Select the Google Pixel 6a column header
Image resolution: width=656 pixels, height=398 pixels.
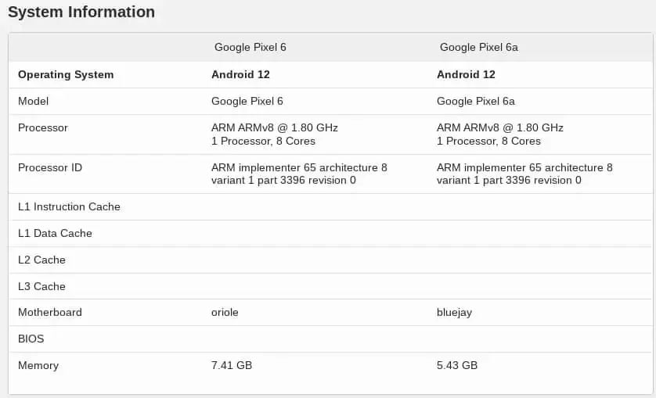click(x=479, y=47)
